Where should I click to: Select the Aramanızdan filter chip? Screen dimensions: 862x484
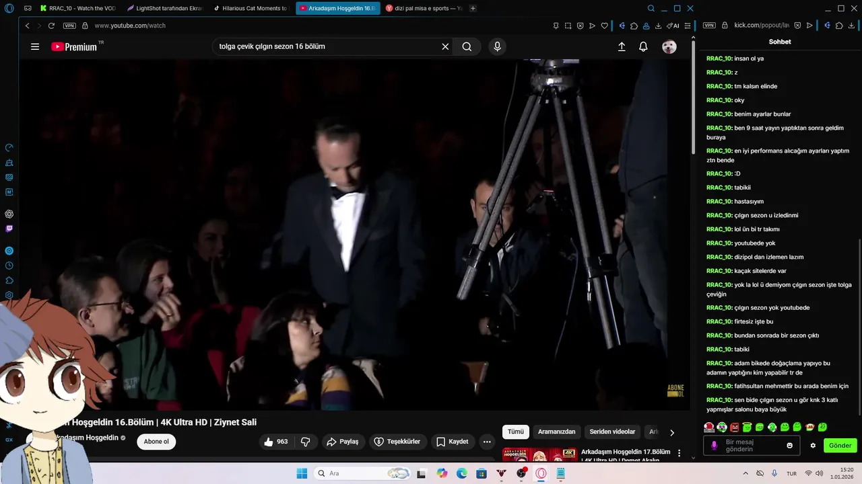tap(556, 432)
